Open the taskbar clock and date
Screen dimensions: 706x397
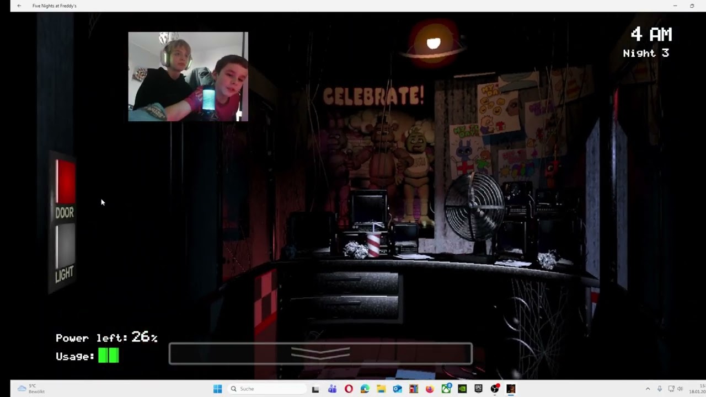698,389
